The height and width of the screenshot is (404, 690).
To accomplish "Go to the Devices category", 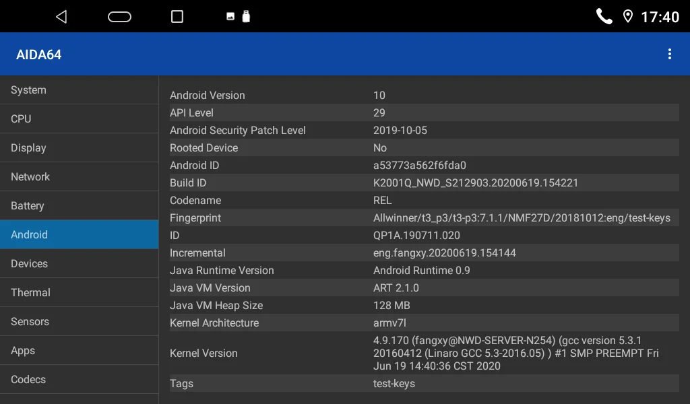I will [80, 263].
